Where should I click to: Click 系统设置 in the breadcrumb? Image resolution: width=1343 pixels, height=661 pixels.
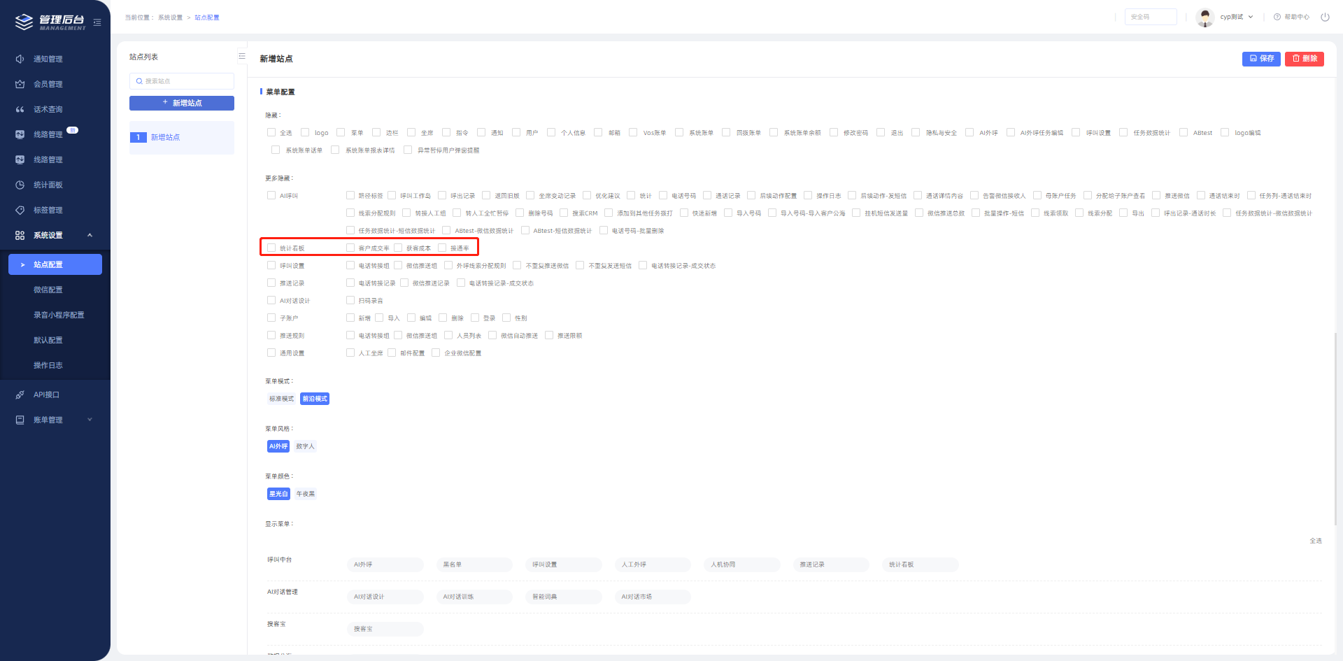(x=170, y=17)
